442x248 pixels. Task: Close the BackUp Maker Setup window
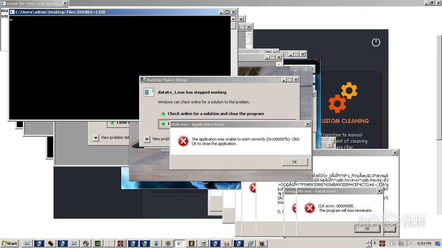pos(296,80)
